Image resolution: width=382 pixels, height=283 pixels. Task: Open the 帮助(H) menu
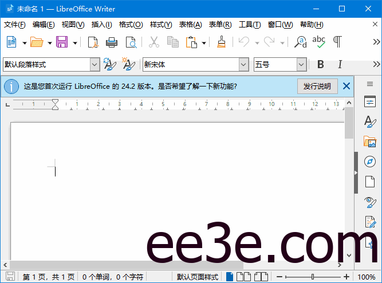tap(312, 25)
